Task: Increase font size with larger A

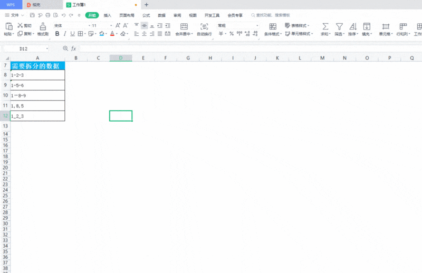Action: click(118, 25)
